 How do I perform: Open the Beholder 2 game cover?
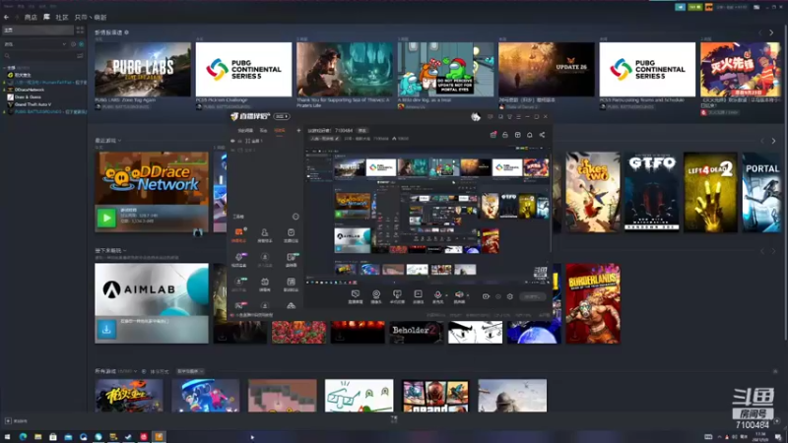pyautogui.click(x=417, y=332)
